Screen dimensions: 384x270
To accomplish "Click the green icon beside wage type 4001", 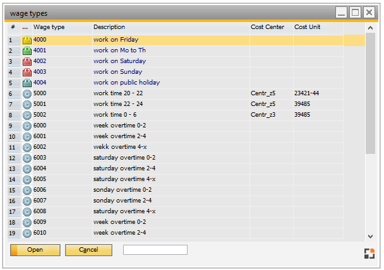I will tap(27, 51).
